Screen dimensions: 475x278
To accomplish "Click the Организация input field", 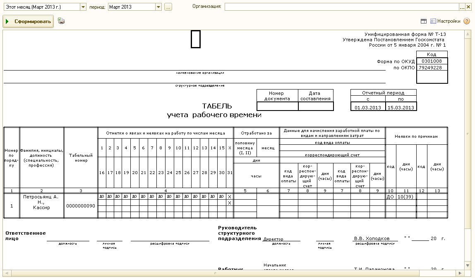I will [341, 7].
